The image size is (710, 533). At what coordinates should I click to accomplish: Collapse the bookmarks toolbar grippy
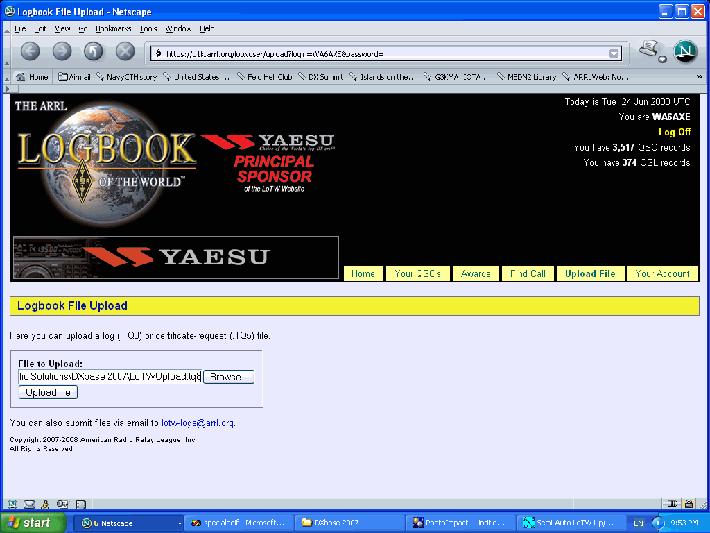(x=6, y=78)
